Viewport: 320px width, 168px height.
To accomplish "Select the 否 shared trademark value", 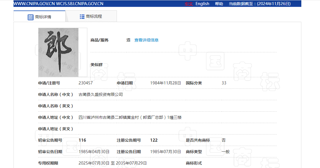I will point(224,140).
